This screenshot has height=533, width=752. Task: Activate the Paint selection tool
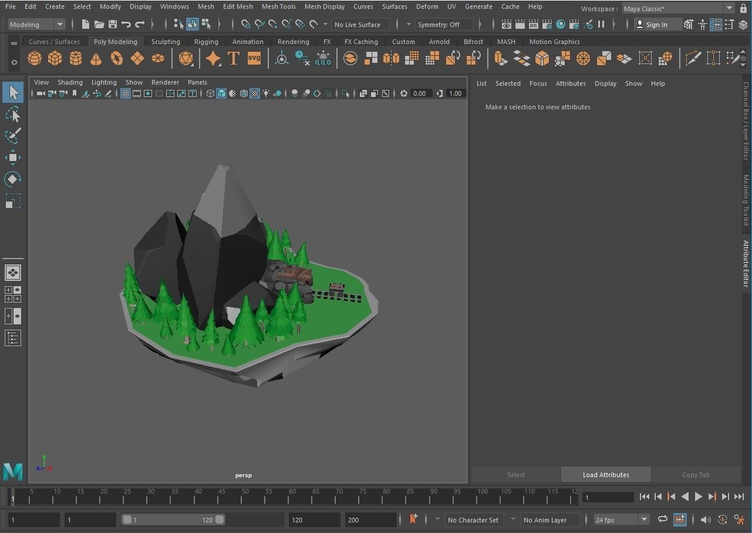coord(13,136)
